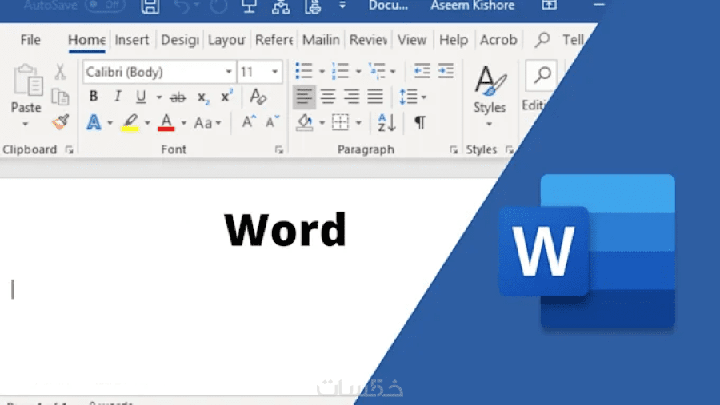Switch to the Layout tab
The height and width of the screenshot is (405, 720).
[x=226, y=40]
